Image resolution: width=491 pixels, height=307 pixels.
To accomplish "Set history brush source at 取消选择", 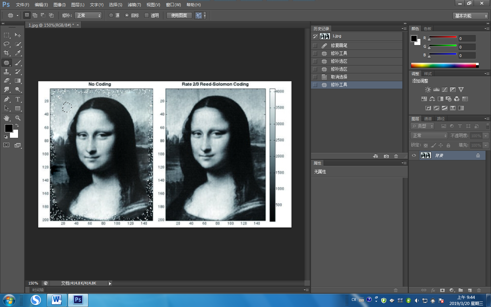I will click(315, 77).
